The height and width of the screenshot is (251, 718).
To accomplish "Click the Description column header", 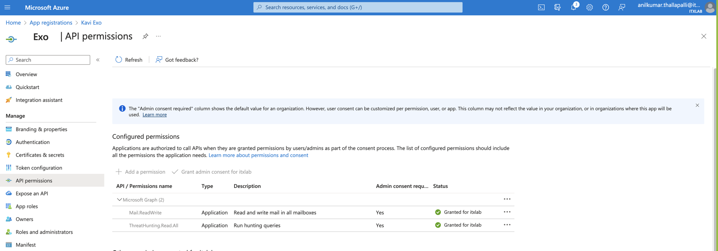I will pyautogui.click(x=247, y=186).
